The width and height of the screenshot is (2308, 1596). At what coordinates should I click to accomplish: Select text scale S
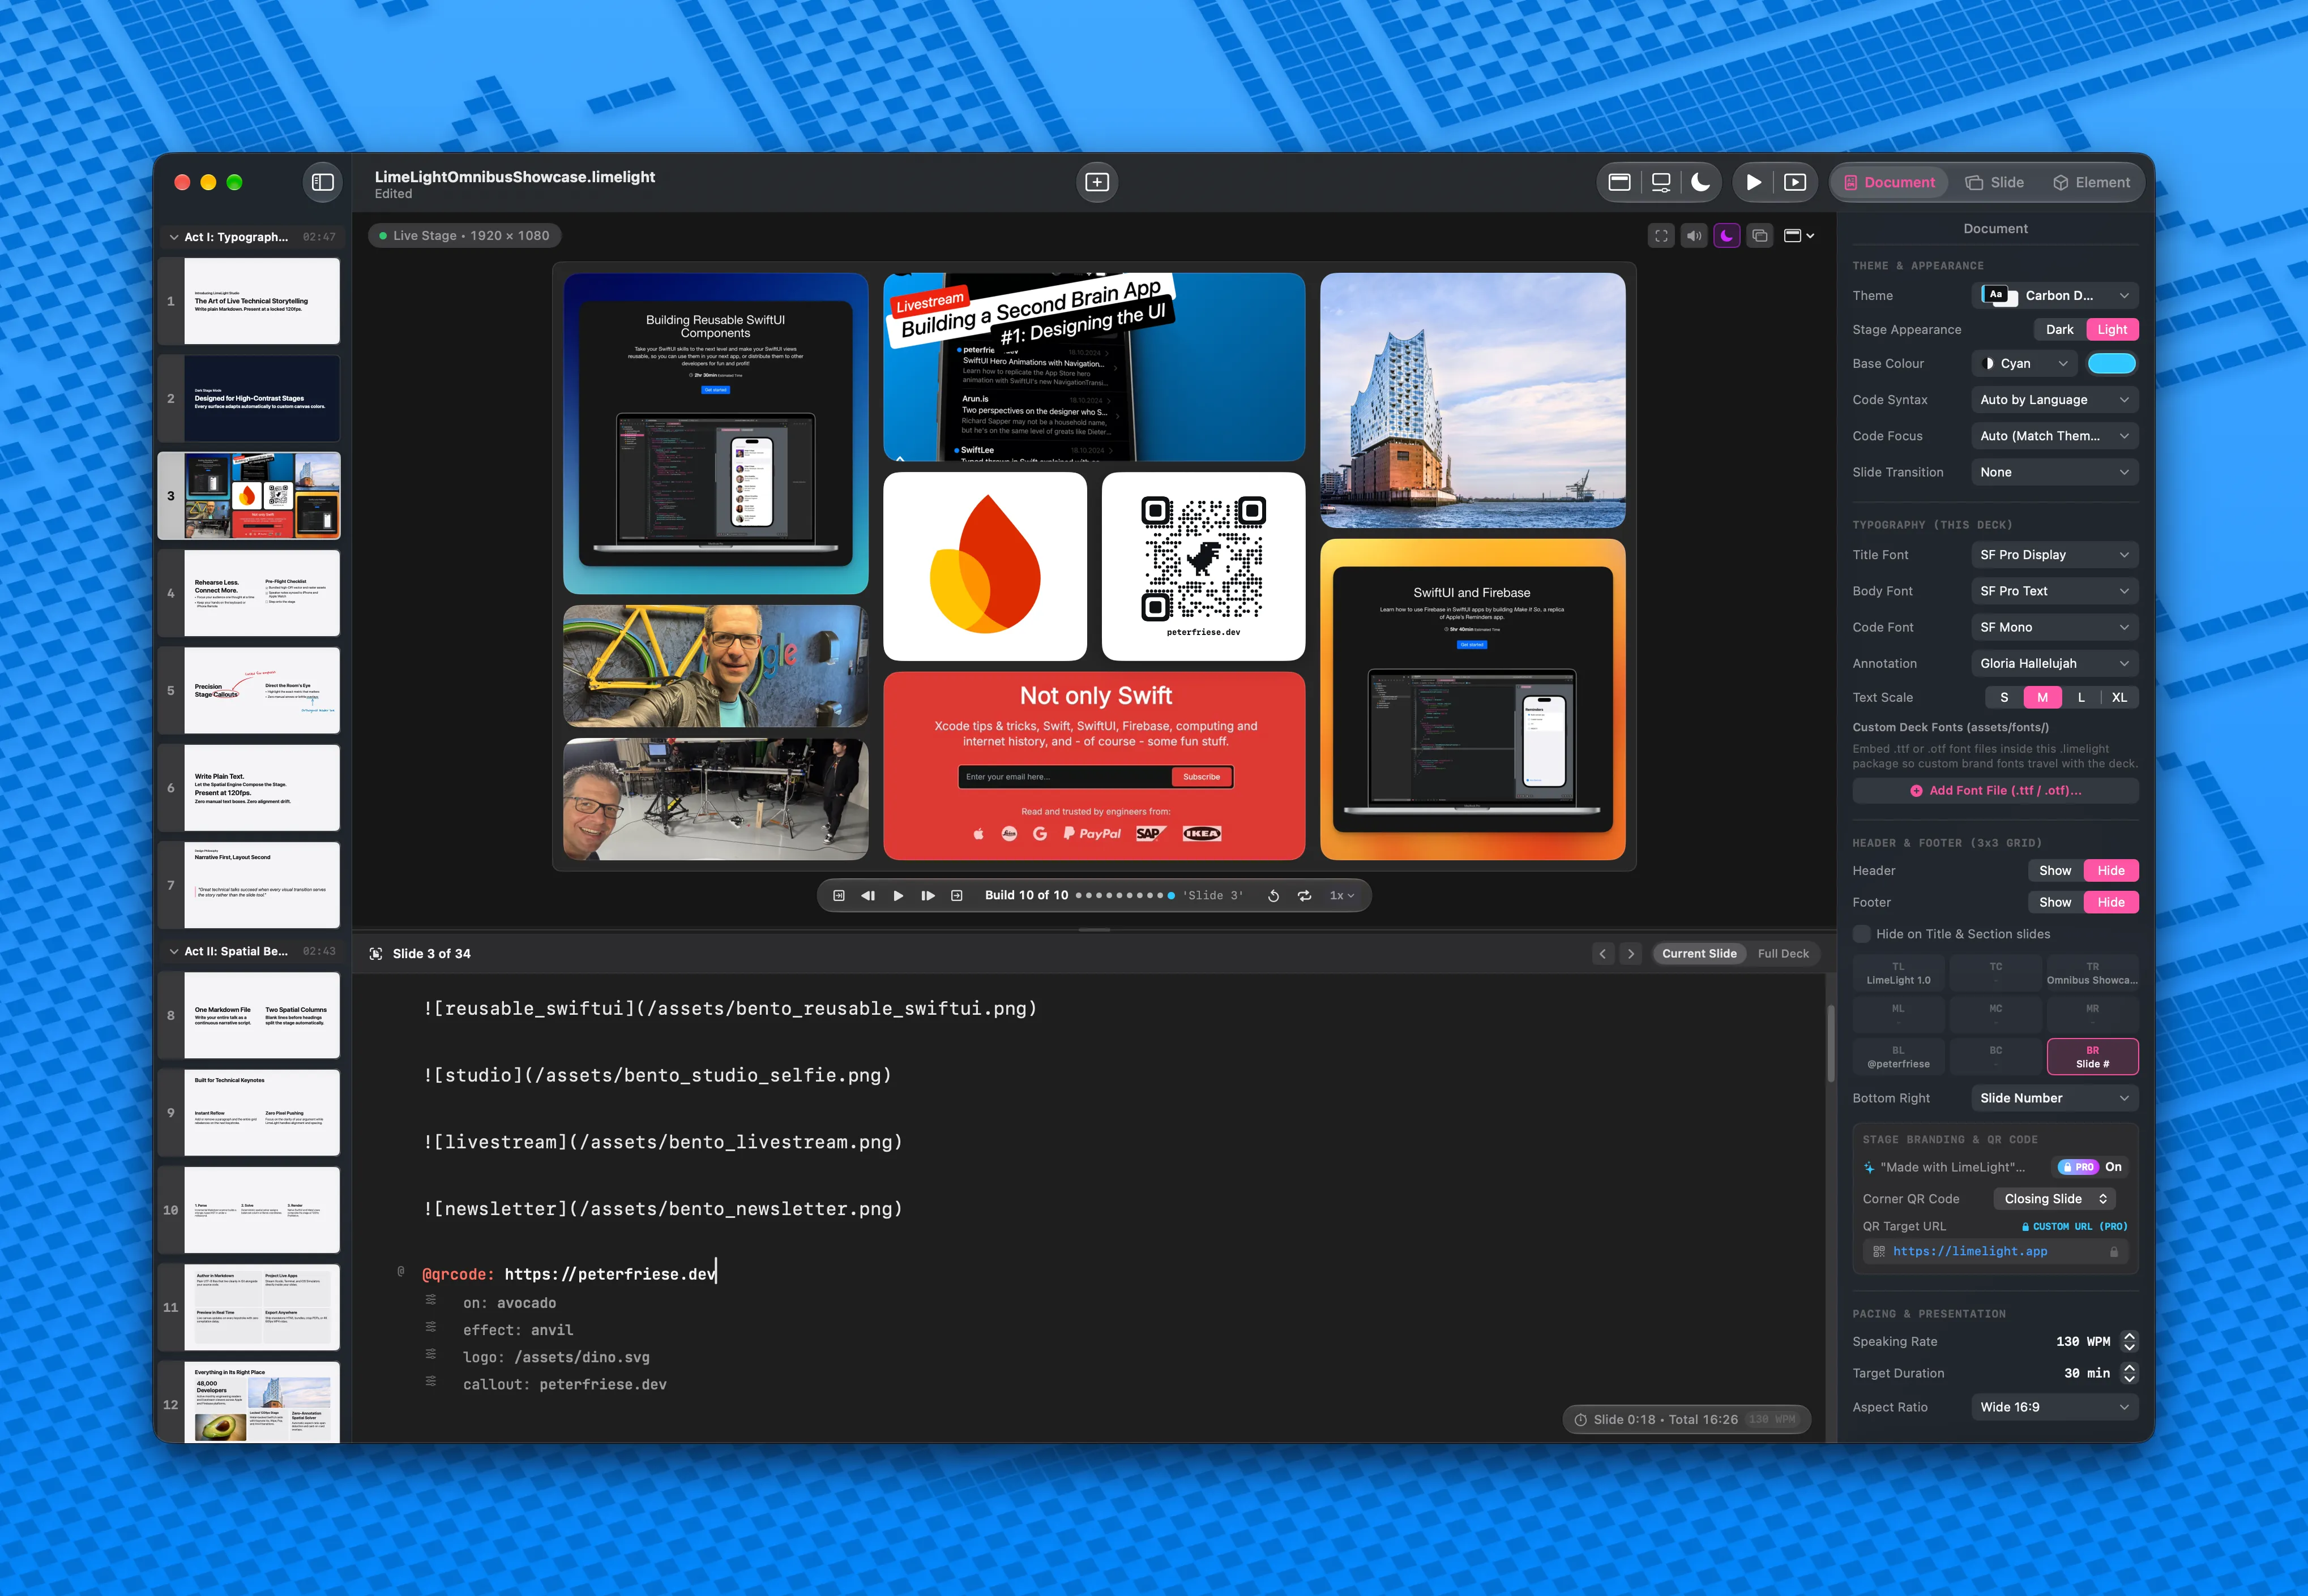2004,698
